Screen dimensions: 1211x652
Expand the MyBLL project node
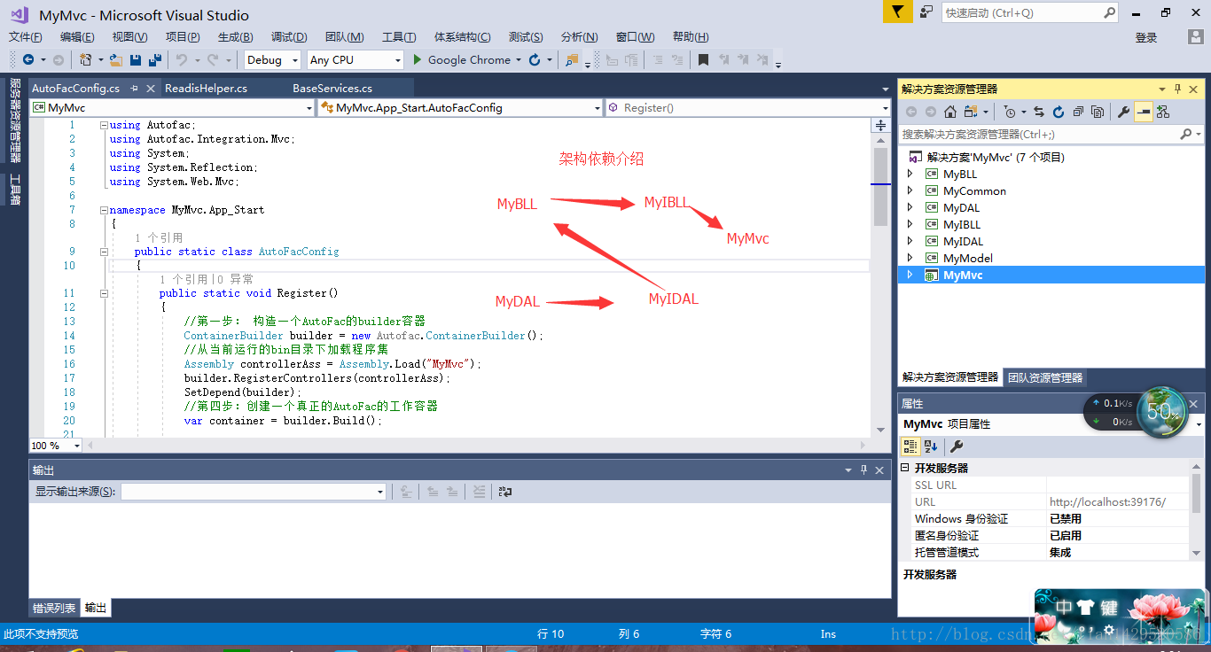click(x=910, y=175)
